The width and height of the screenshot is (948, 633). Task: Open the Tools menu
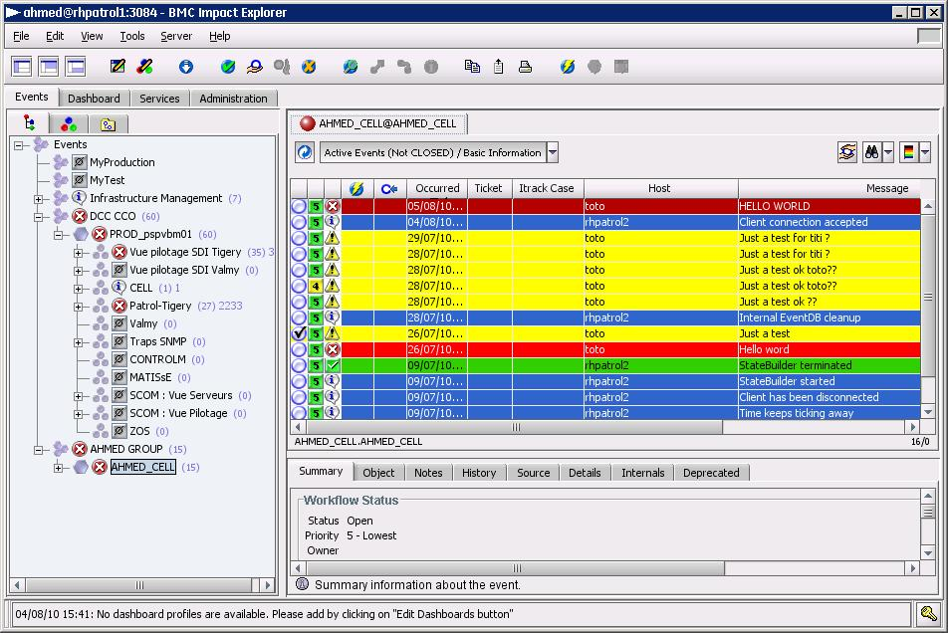tap(131, 36)
